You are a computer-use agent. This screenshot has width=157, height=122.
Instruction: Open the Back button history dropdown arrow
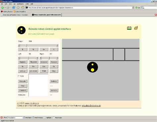tap(5, 8)
